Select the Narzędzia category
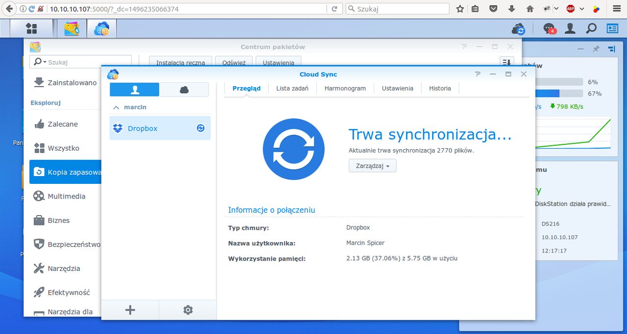 65,268
